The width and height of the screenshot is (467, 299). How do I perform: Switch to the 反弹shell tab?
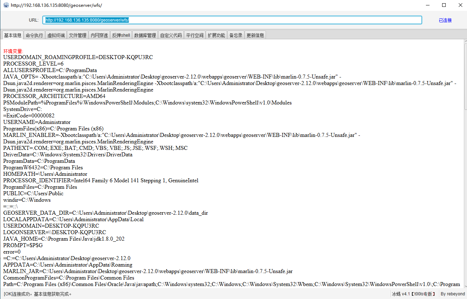click(121, 35)
